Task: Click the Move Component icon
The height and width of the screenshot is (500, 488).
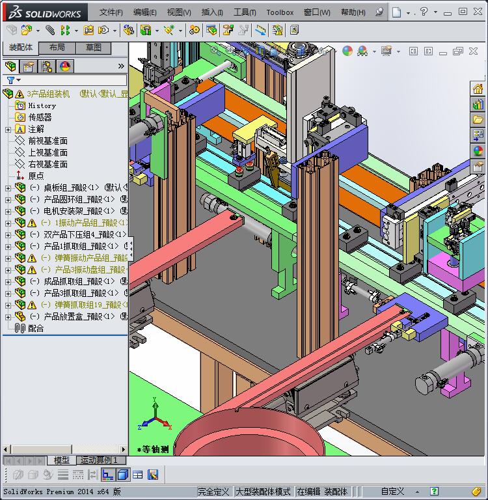Action: coord(103,31)
